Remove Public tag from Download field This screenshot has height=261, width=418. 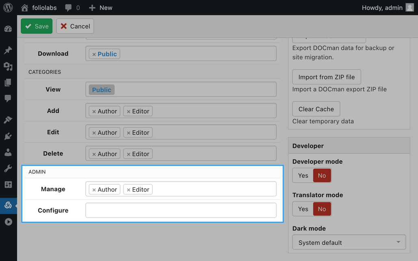click(x=94, y=54)
